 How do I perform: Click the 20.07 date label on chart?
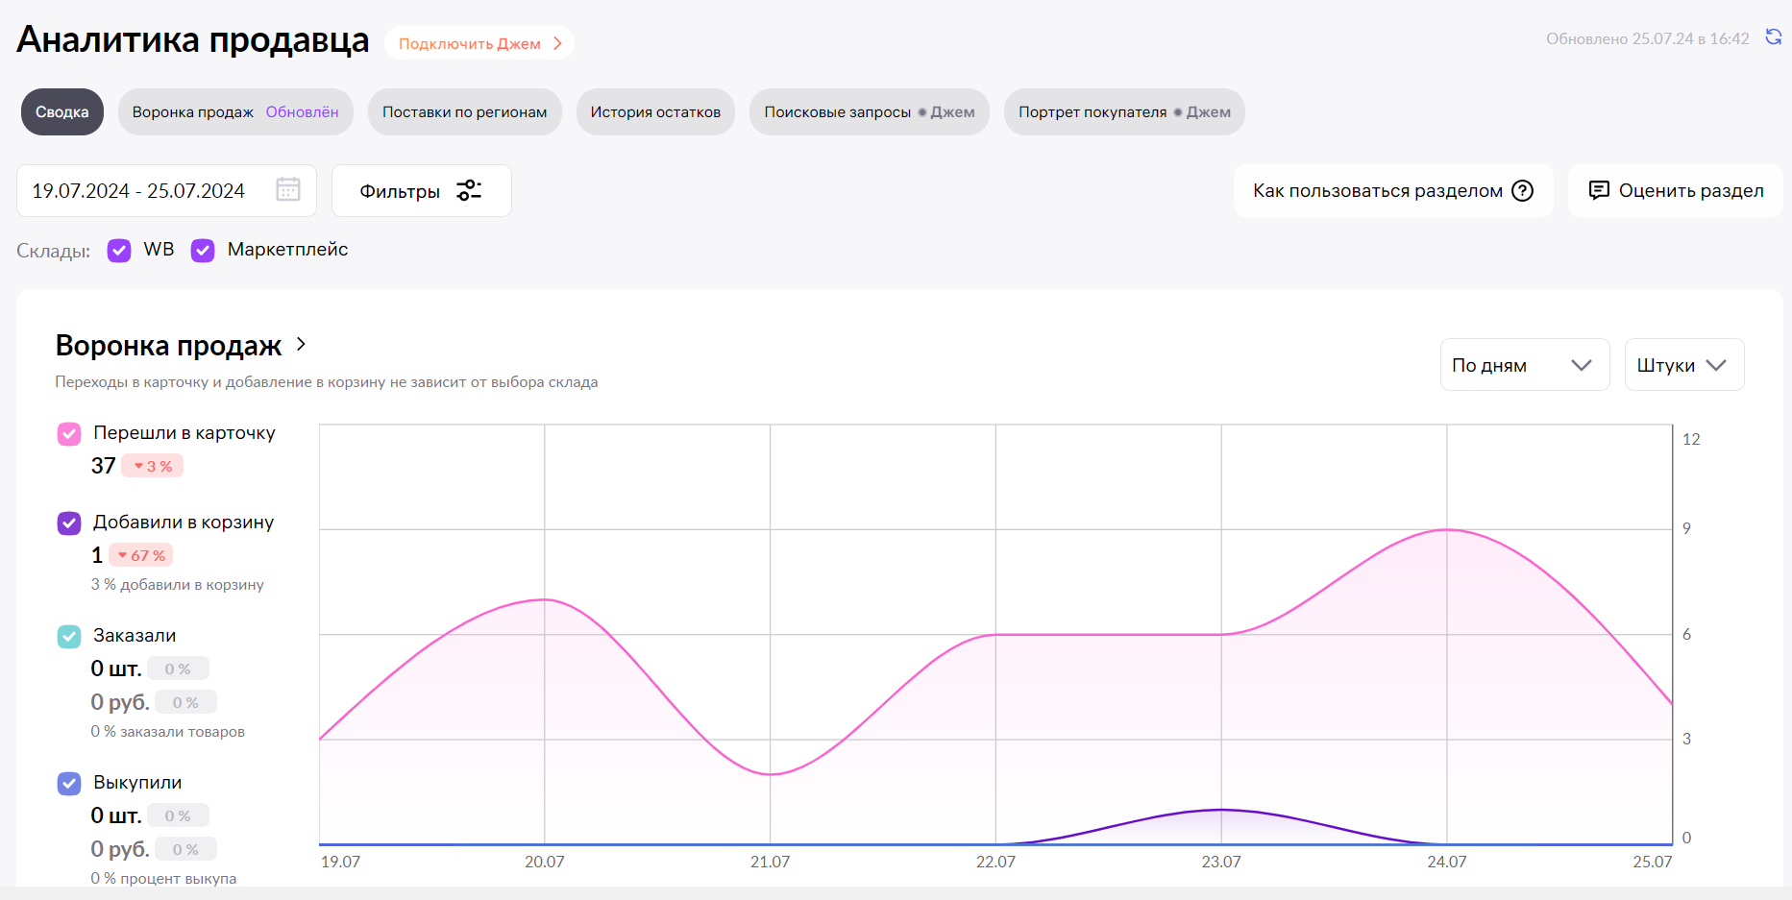coord(545,862)
